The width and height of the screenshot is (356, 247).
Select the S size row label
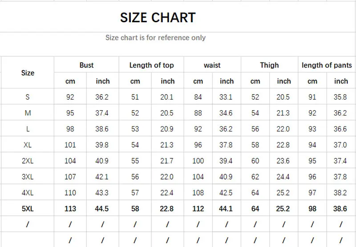pos(28,97)
